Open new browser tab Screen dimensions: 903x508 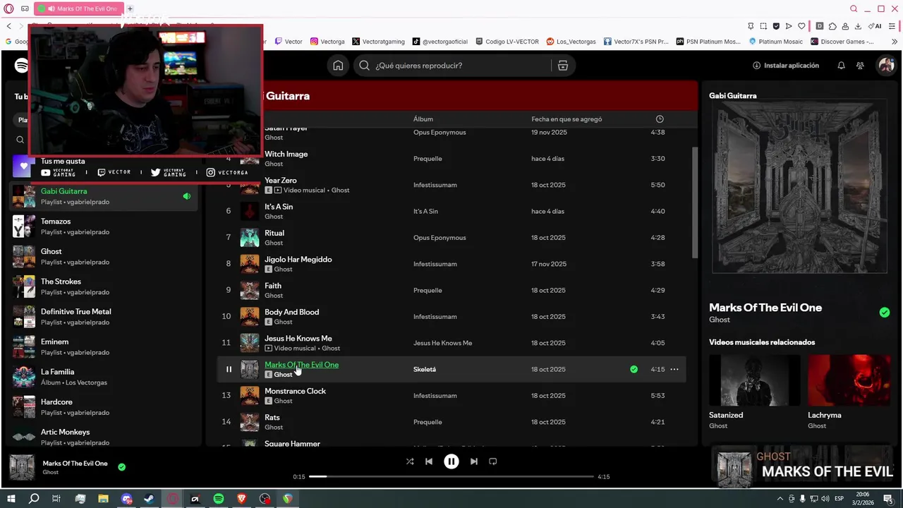point(130,9)
